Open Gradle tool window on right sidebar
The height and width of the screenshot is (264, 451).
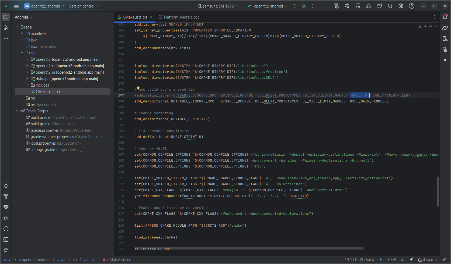tap(445, 28)
